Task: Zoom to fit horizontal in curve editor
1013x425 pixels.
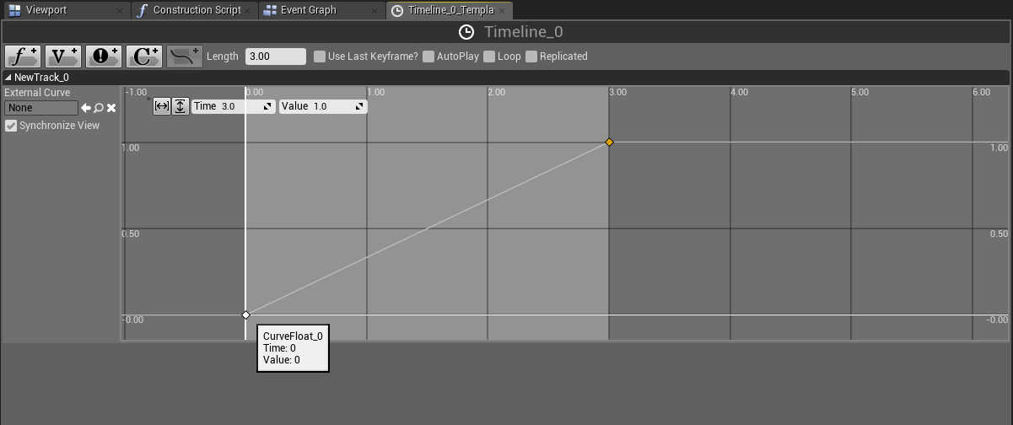Action: (x=162, y=106)
